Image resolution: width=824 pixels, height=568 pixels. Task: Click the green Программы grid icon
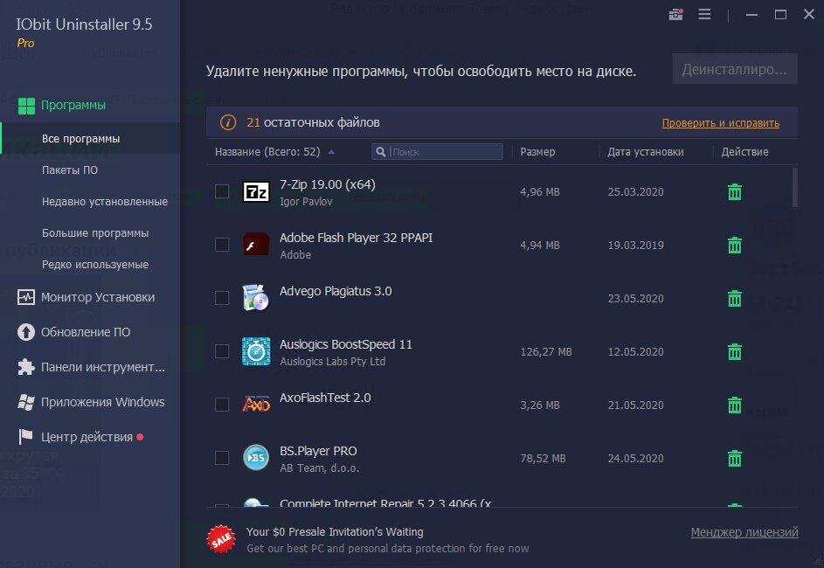point(26,106)
